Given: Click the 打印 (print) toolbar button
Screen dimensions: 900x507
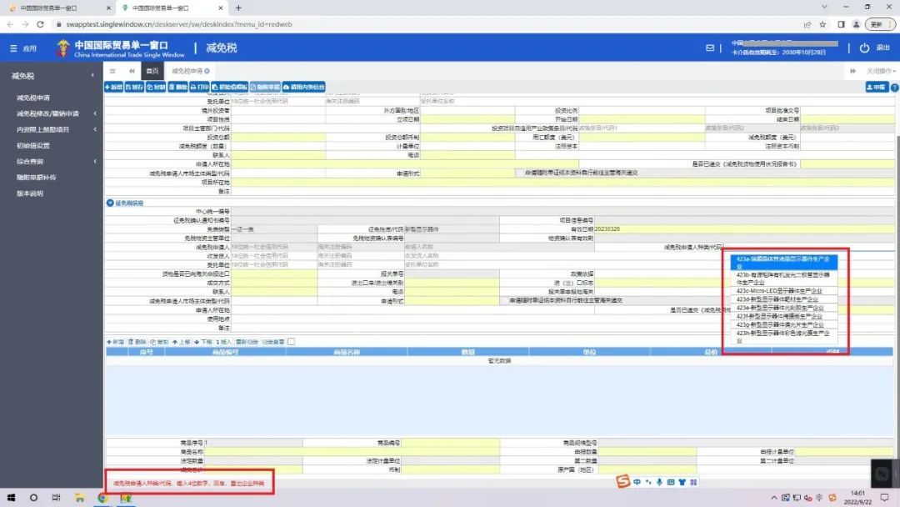Looking at the screenshot, I should (199, 87).
